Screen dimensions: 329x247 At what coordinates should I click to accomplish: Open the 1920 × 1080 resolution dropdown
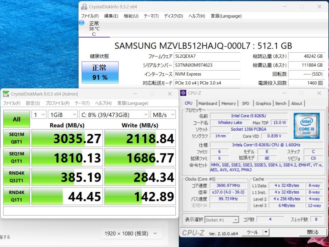tap(131, 234)
